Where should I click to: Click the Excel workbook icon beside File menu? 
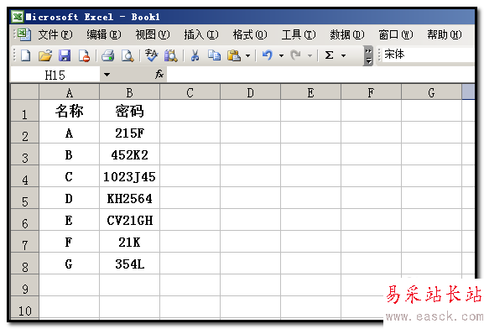tap(24, 34)
